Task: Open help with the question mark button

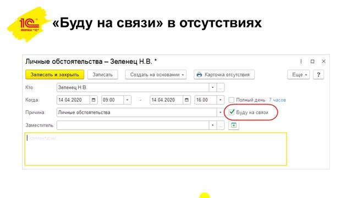Action: [x=318, y=75]
